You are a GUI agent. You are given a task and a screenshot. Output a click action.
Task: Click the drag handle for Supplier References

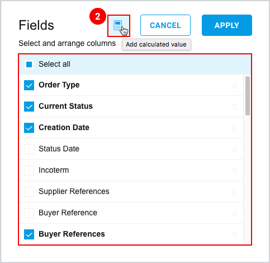pos(234,192)
